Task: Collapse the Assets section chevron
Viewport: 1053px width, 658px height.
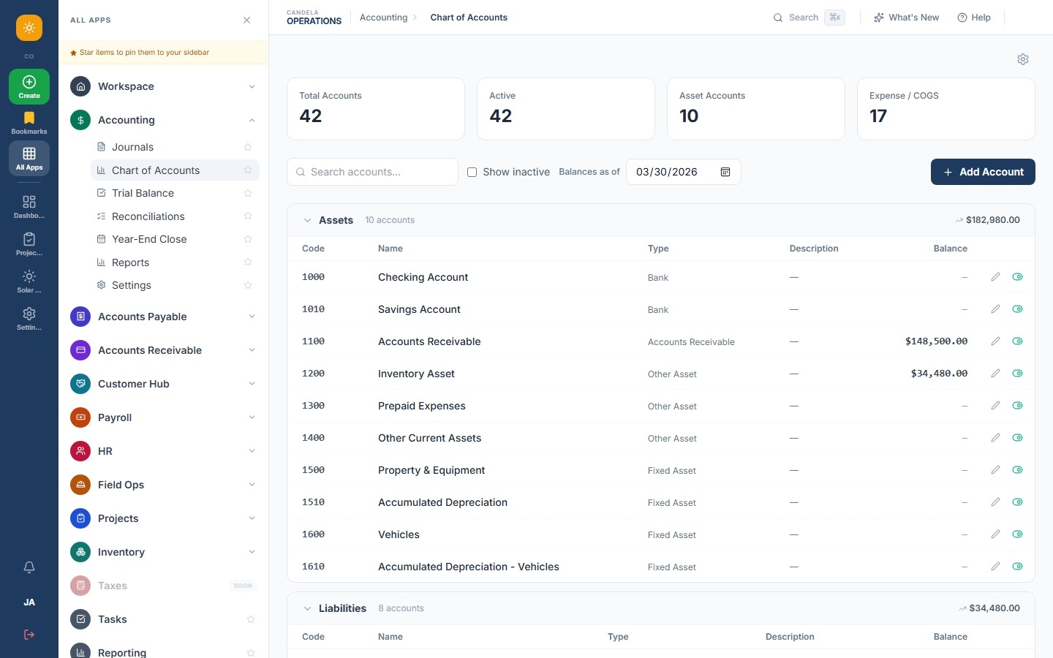Action: click(308, 220)
